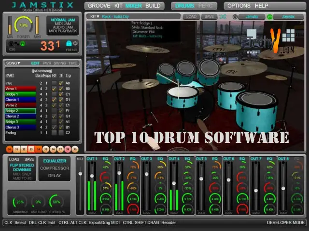This screenshot has width=309, height=231.
Task: Open the KIT dropdown menu
Action: click(95, 16)
